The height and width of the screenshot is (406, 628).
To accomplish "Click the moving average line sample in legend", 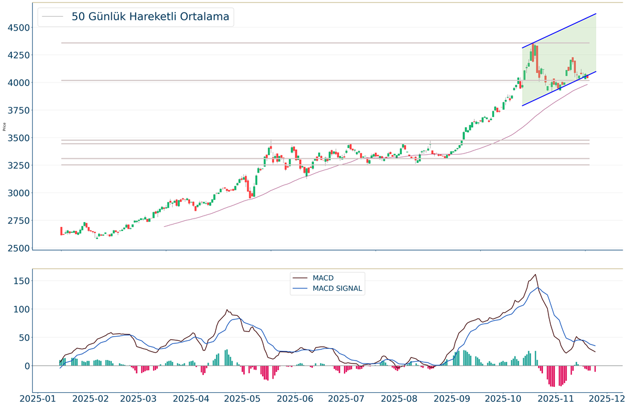I will click(53, 17).
